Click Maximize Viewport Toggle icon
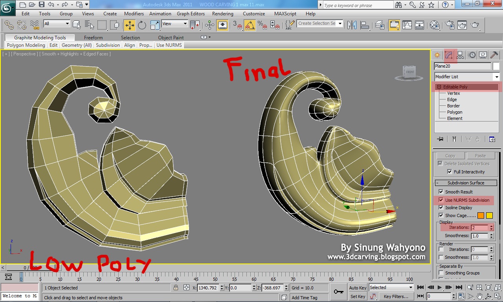This screenshot has height=302, width=503. click(x=497, y=296)
